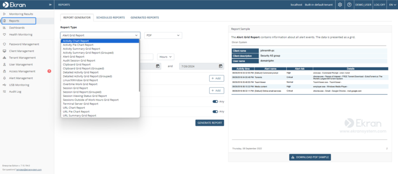Click the Ekran logo in header
This screenshot has width=398, height=174.
(x=14, y=5)
